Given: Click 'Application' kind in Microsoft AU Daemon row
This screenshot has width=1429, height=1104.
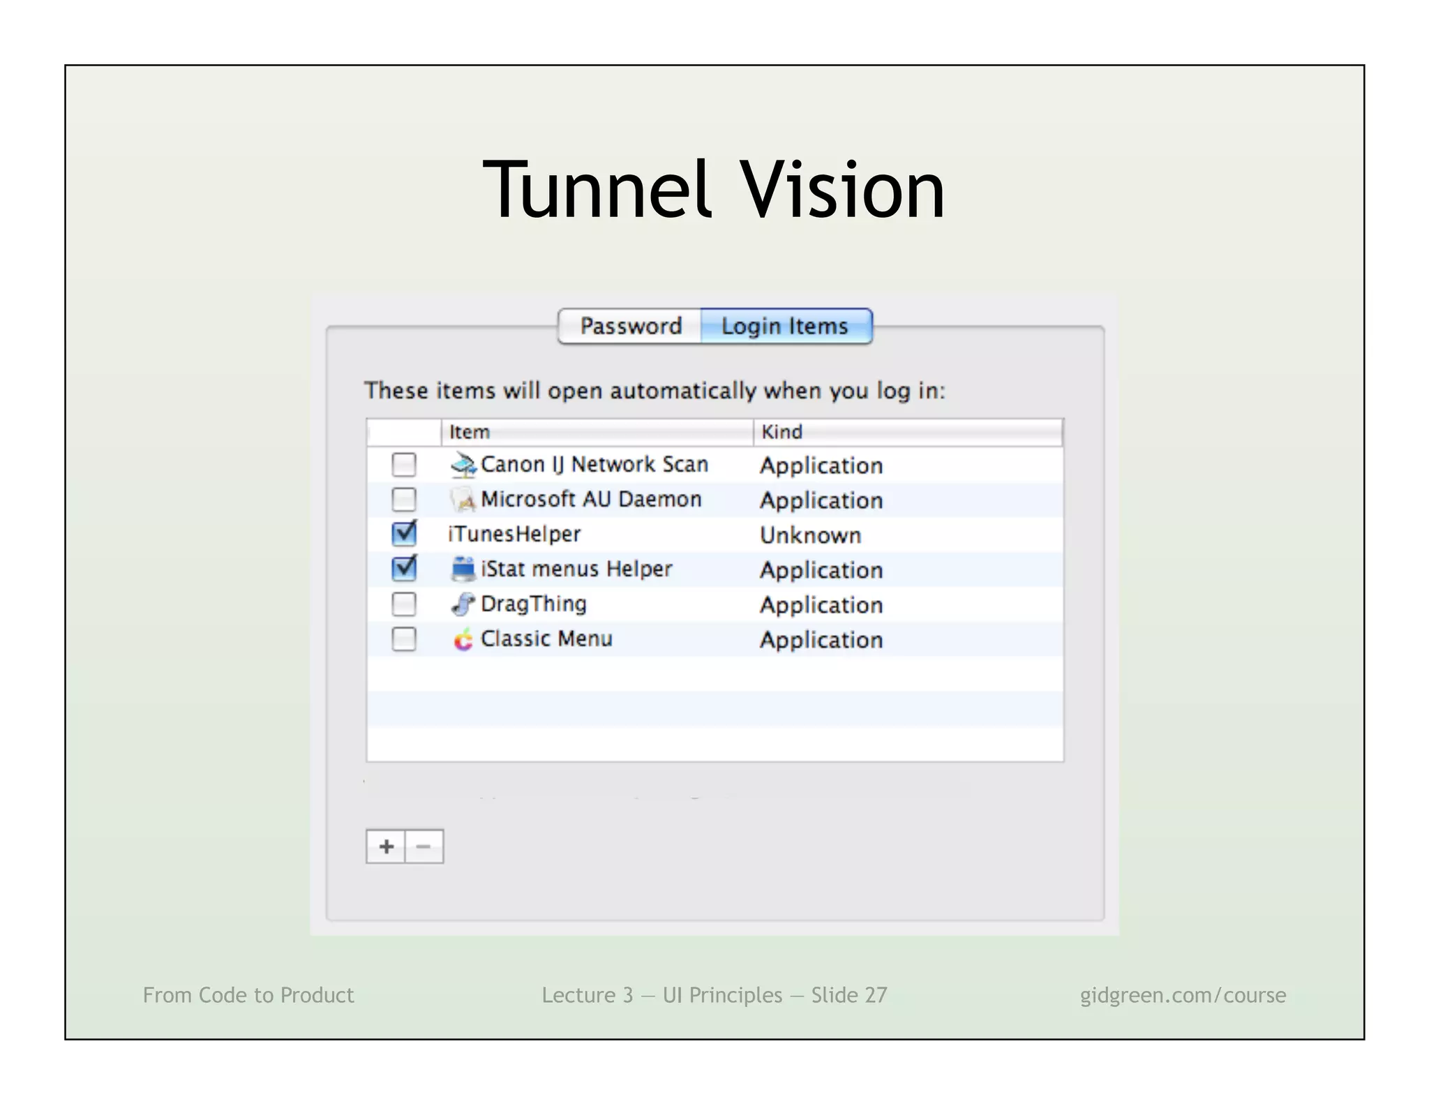Looking at the screenshot, I should [x=821, y=500].
